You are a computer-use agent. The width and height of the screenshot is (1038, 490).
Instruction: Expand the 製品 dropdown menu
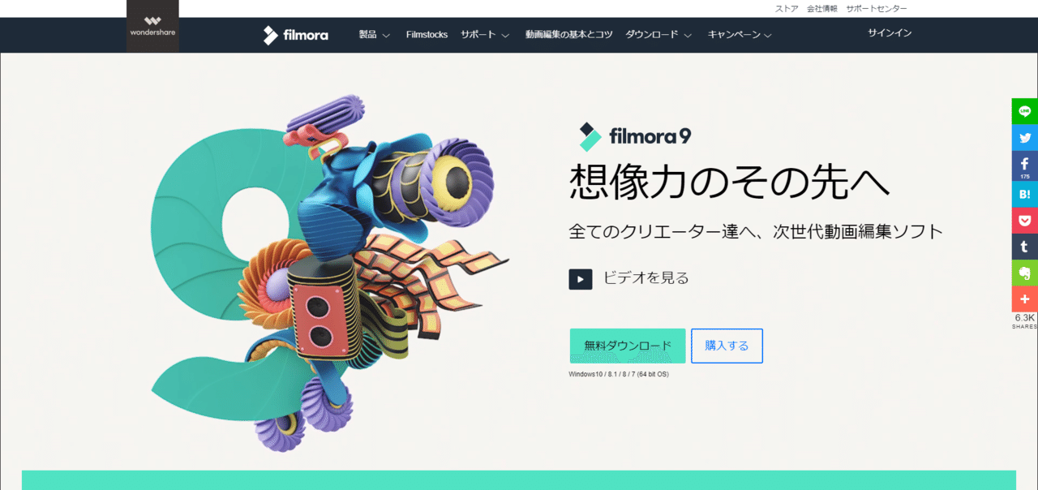tap(375, 35)
